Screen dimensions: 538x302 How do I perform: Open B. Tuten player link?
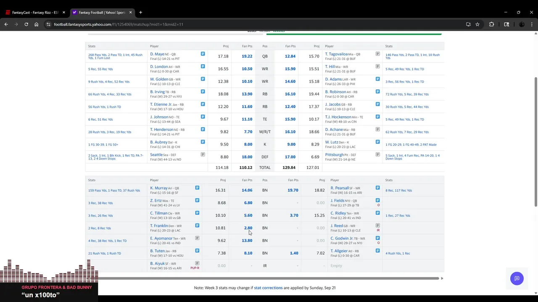tap(157, 251)
